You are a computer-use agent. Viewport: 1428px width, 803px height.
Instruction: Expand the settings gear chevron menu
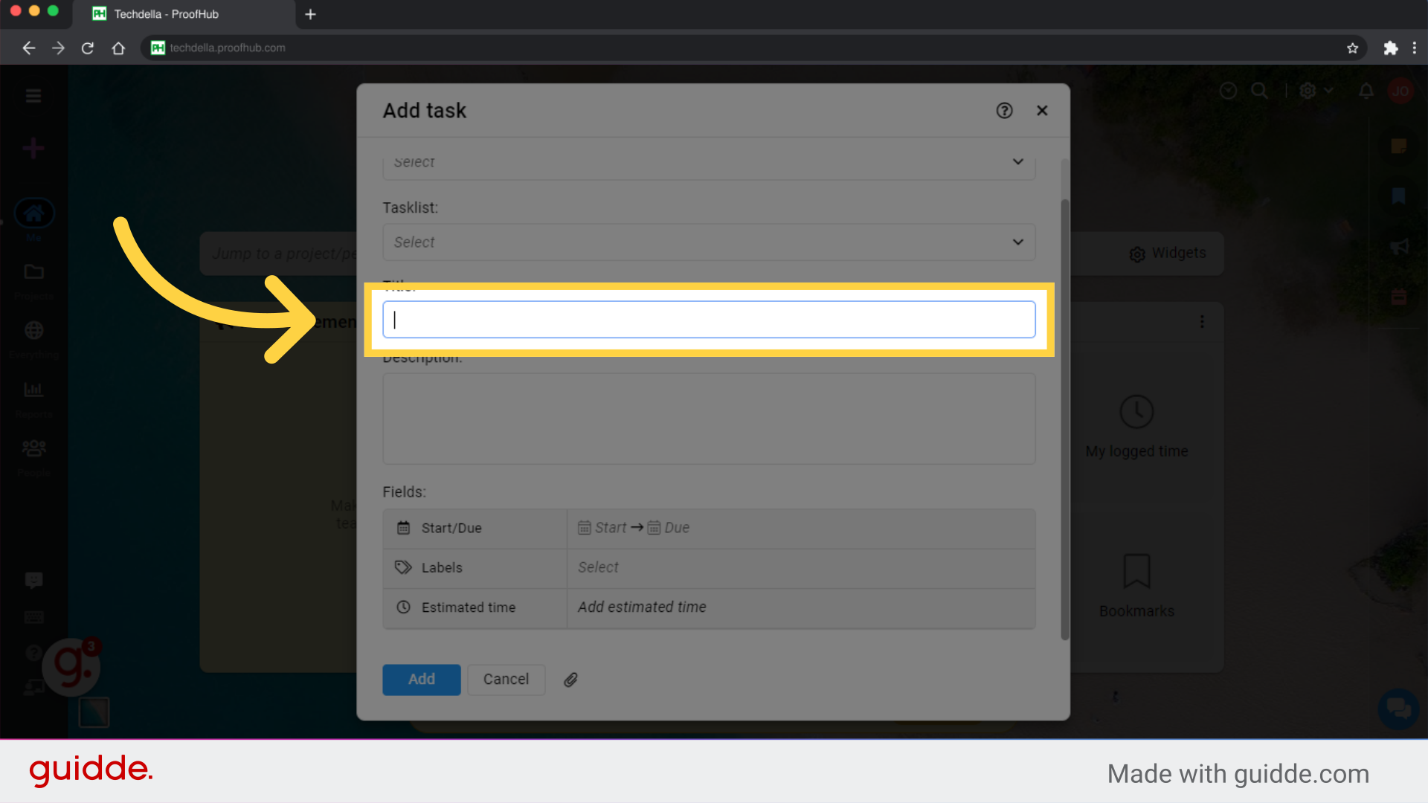[x=1328, y=91]
